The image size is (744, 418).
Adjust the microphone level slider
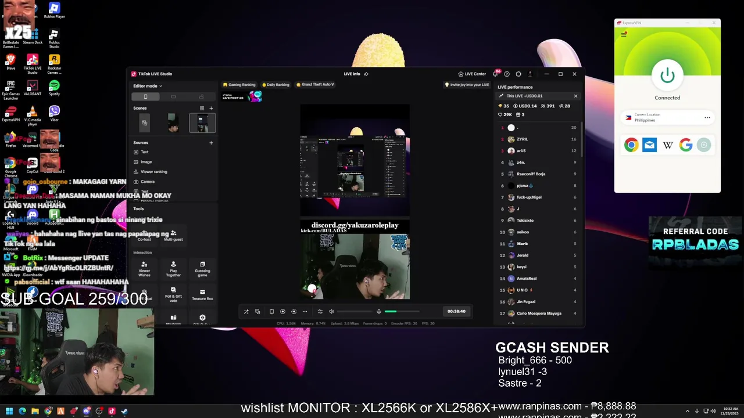[402, 311]
